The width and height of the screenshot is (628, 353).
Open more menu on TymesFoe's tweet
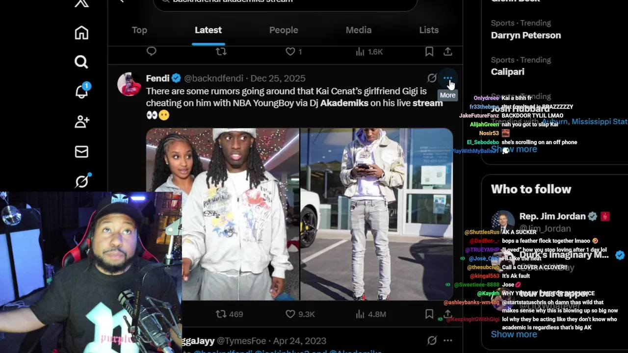447,340
